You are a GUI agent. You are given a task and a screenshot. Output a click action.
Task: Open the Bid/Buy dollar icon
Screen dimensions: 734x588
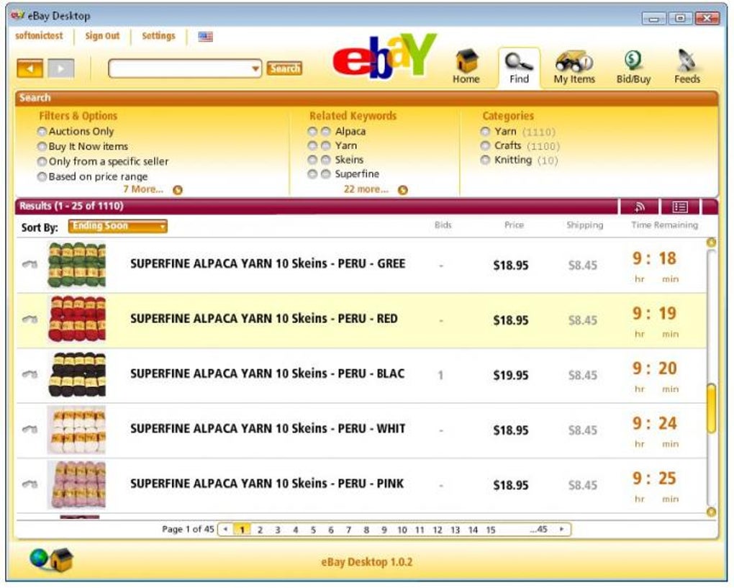pyautogui.click(x=633, y=61)
